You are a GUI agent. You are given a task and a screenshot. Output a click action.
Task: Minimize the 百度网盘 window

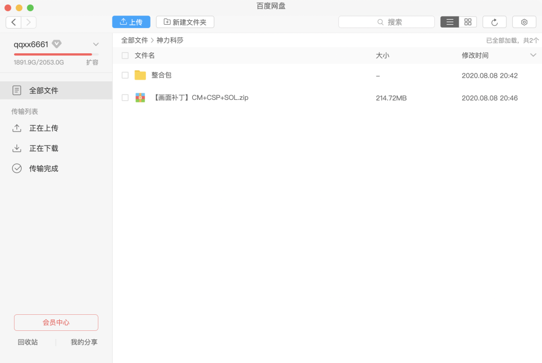pyautogui.click(x=19, y=8)
